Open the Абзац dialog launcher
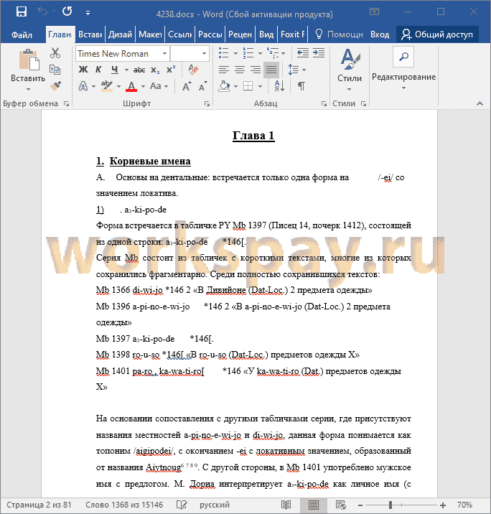The height and width of the screenshot is (514, 491). (324, 103)
